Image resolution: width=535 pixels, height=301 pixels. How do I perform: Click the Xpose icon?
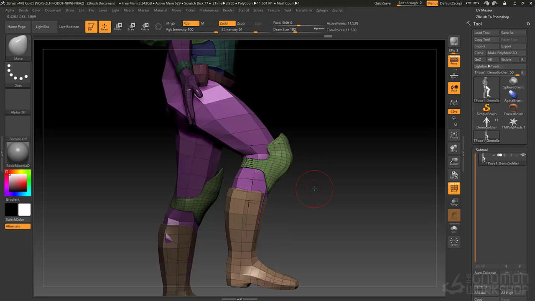(454, 242)
